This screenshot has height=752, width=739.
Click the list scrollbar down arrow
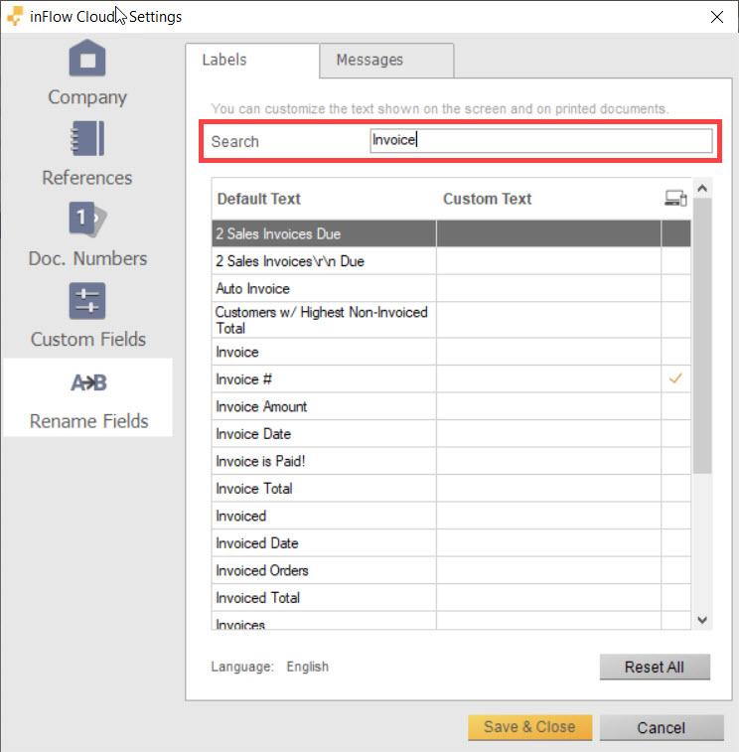click(702, 620)
